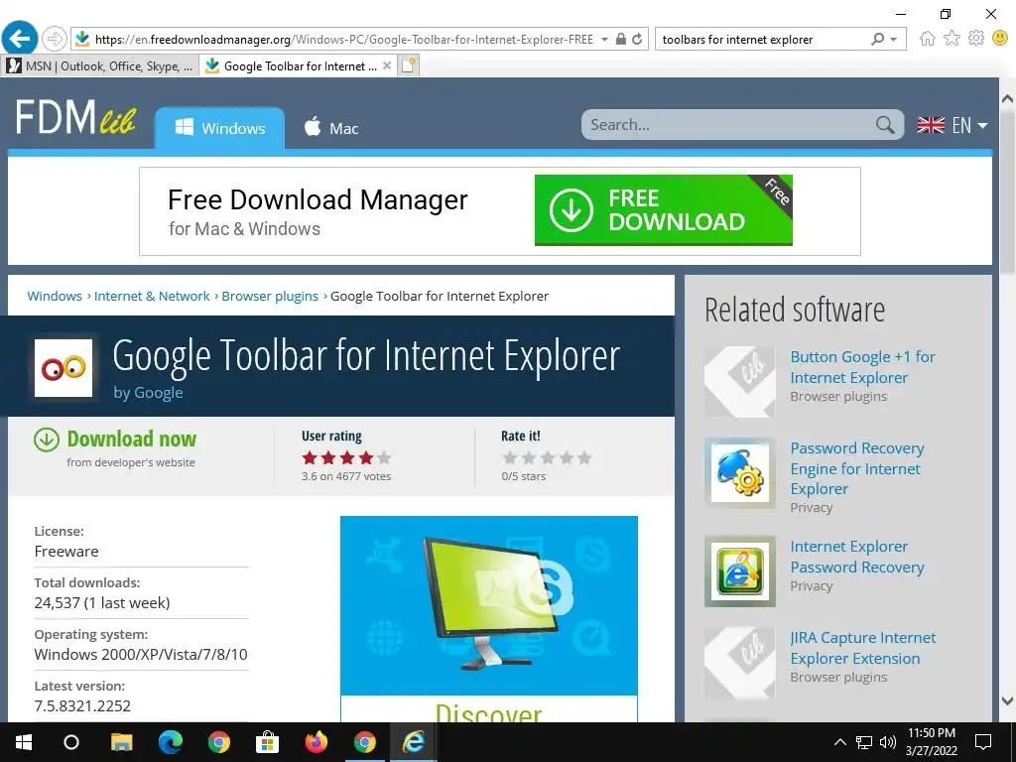Select the Mac platform tab

[331, 128]
